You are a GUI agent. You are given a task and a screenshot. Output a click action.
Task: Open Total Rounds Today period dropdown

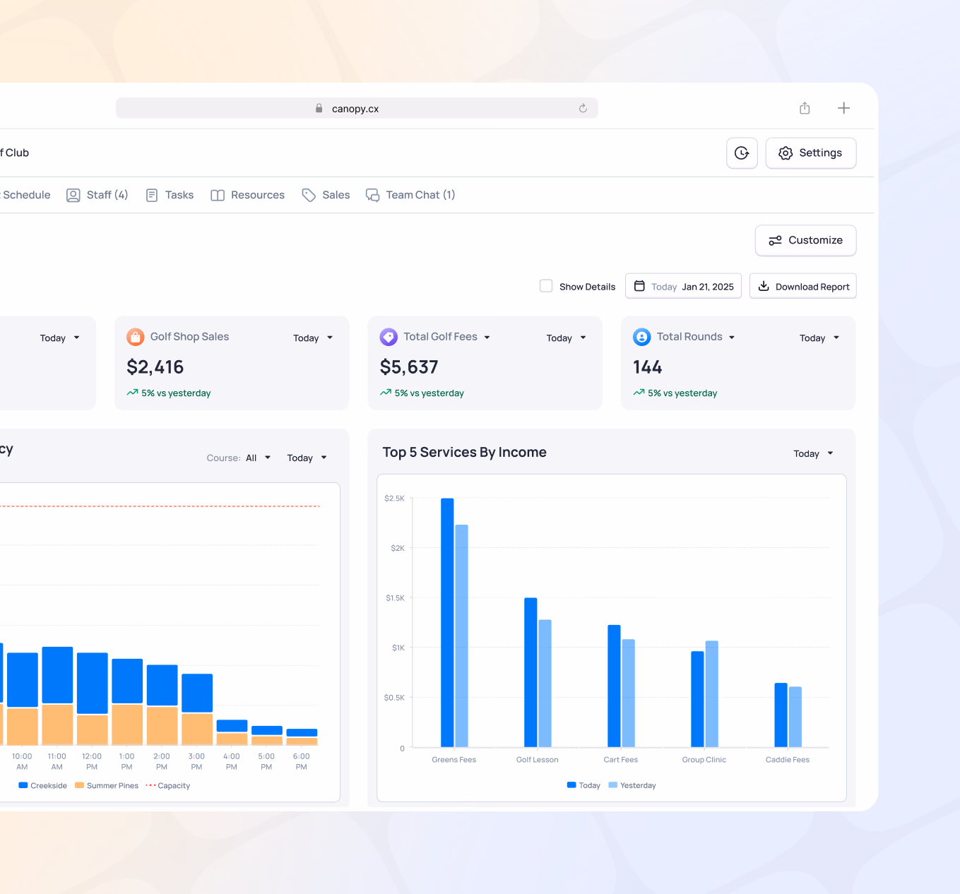(819, 338)
